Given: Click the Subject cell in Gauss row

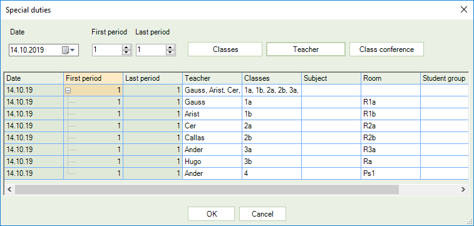Looking at the screenshot, I should tap(331, 102).
